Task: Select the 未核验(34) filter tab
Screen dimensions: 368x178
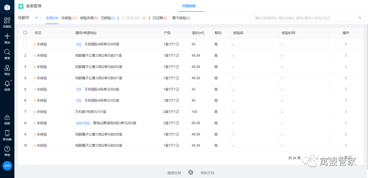Action: click(69, 18)
